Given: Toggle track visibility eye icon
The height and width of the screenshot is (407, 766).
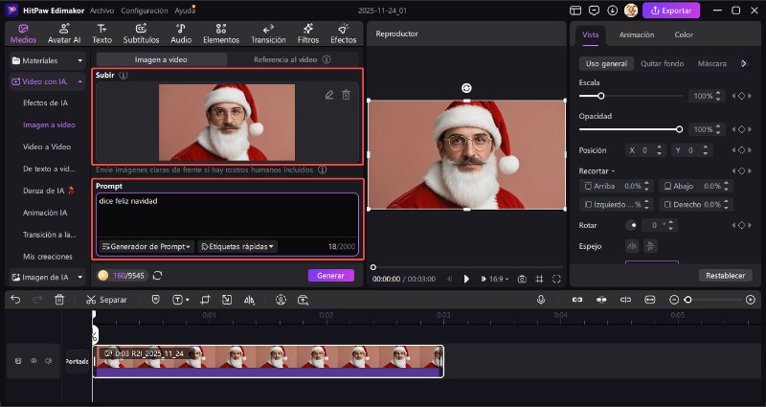Looking at the screenshot, I should point(34,361).
